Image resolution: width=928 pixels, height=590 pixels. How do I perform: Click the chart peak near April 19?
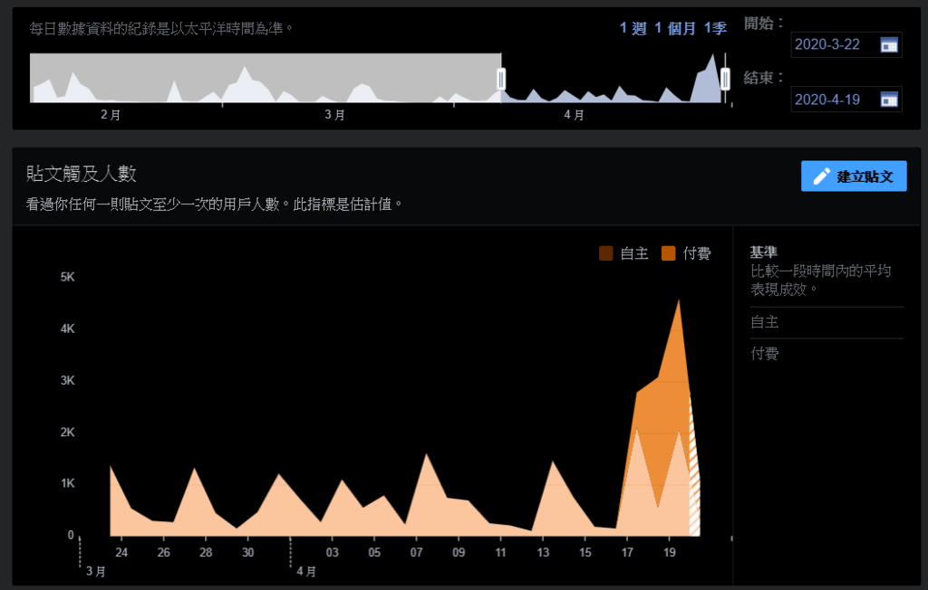tap(678, 301)
